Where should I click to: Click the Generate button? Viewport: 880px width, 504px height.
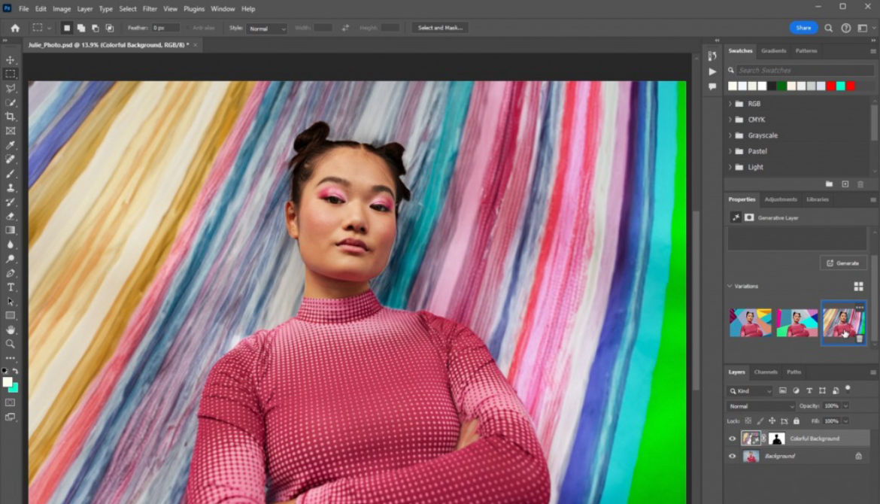tap(843, 263)
